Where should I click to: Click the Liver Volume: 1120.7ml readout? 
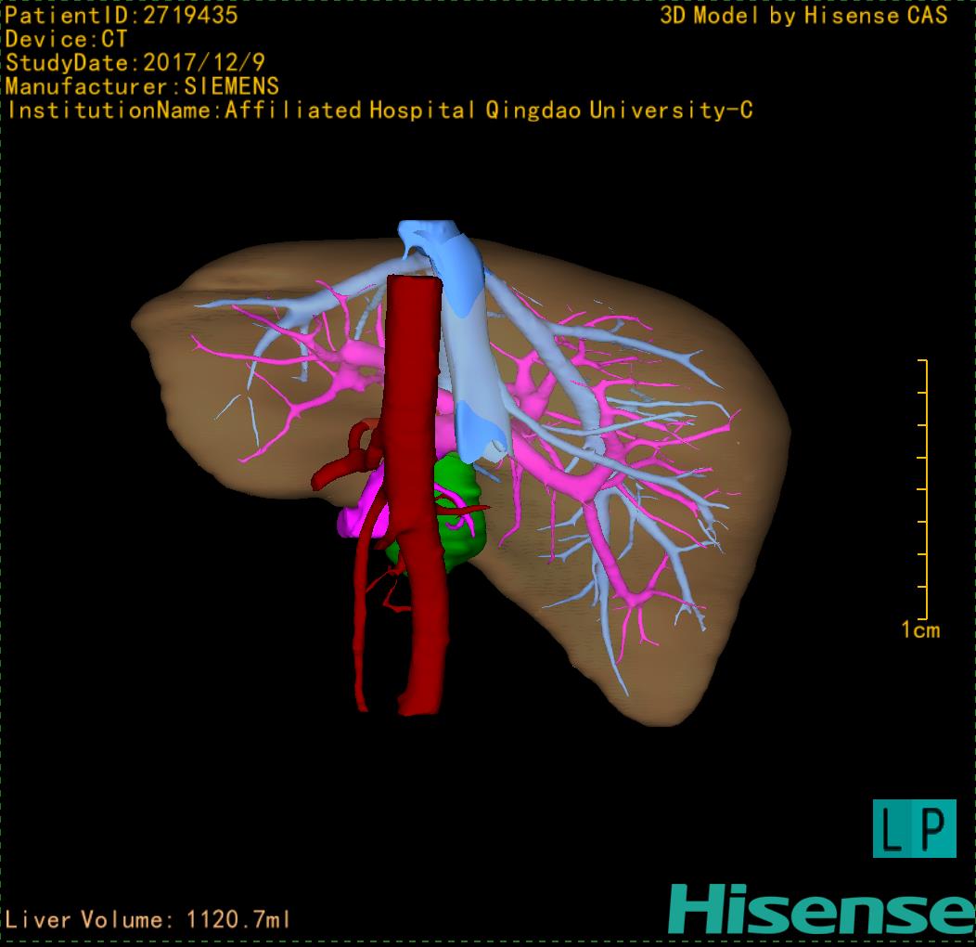(148, 919)
